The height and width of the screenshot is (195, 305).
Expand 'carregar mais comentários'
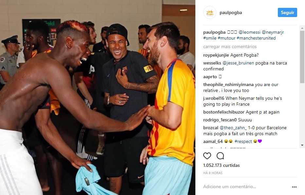[x=230, y=47]
